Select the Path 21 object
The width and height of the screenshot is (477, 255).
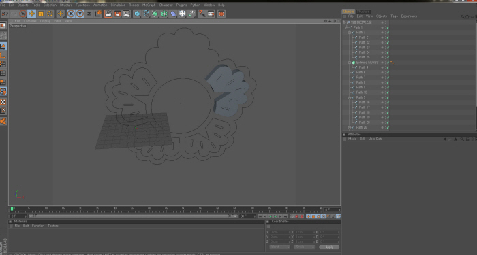pos(364,37)
